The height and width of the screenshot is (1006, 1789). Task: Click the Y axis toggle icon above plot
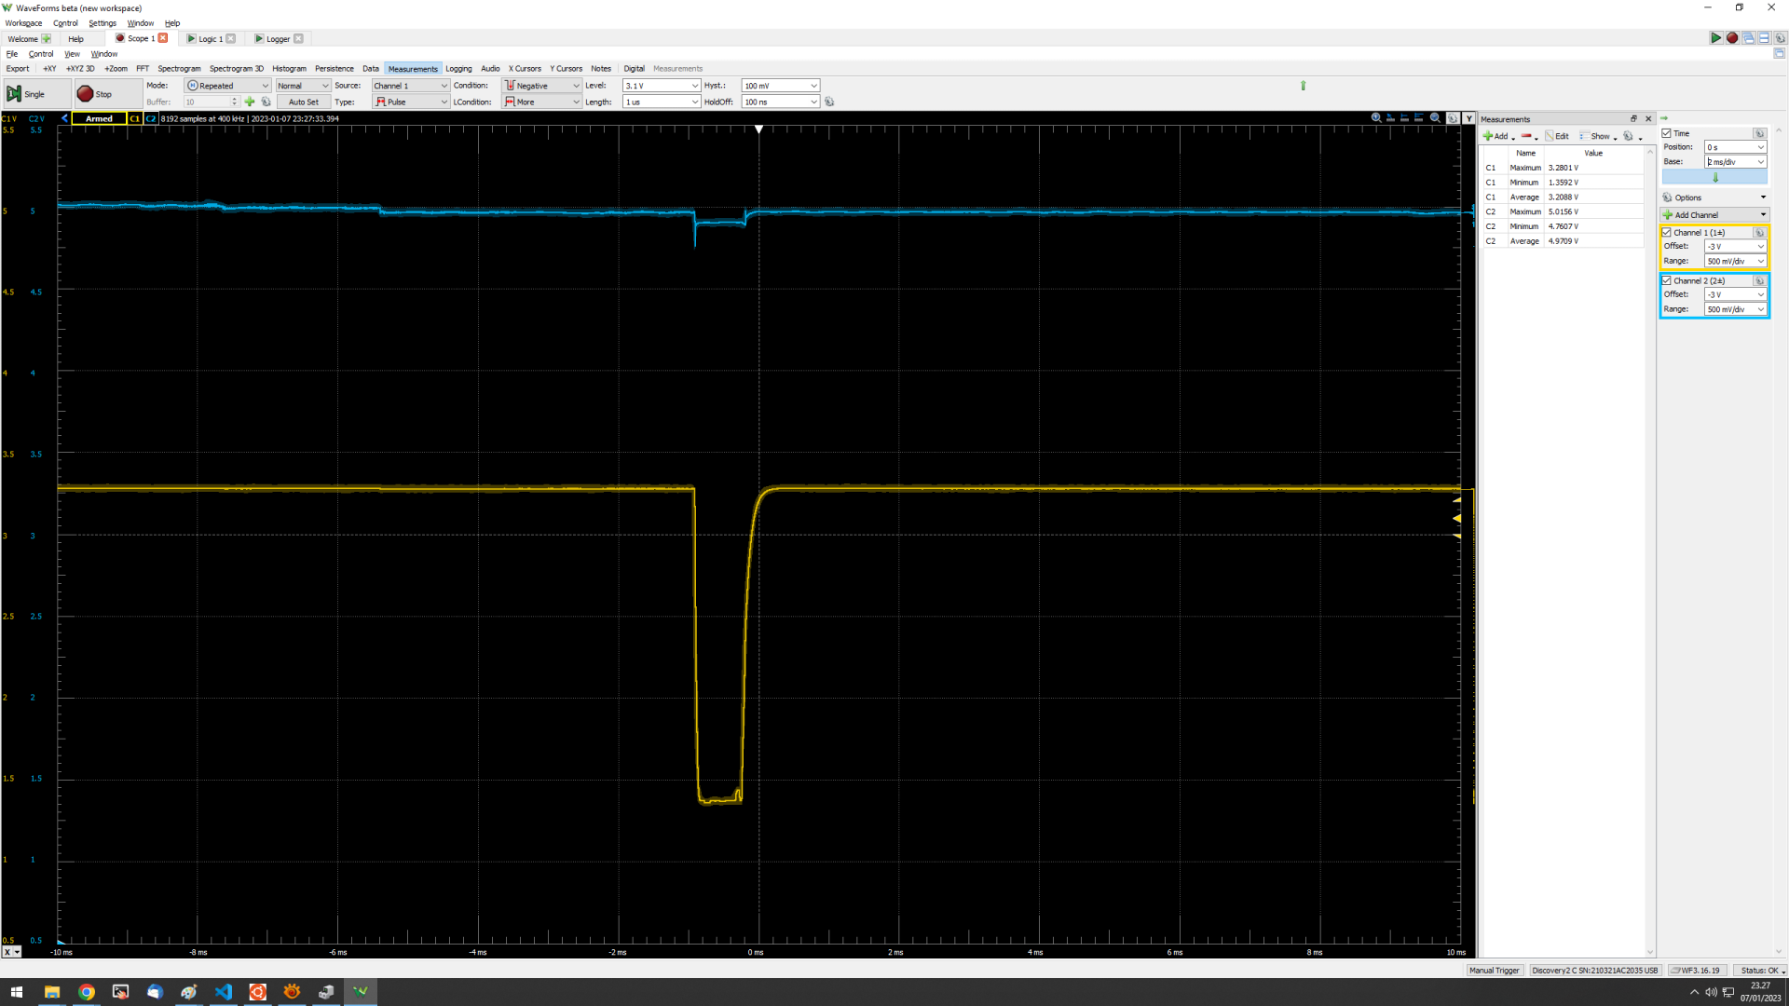click(1468, 118)
